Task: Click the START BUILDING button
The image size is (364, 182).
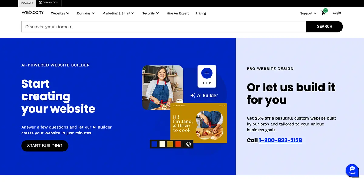Action: click(x=45, y=146)
